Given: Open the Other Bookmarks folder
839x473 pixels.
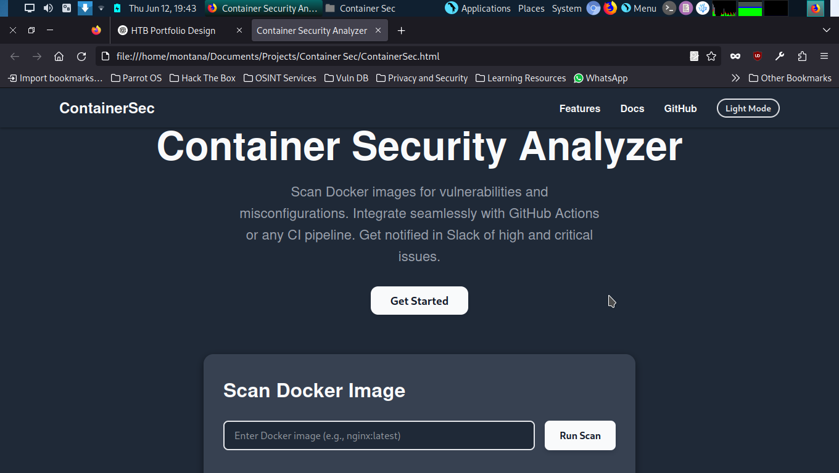Looking at the screenshot, I should 790,78.
